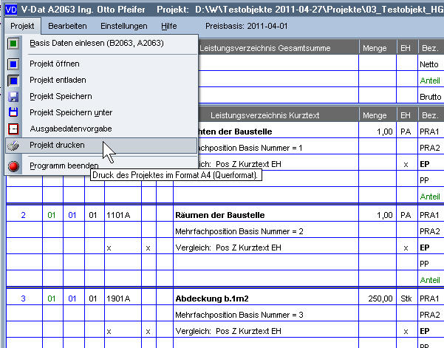Select position code cell 1901A
This screenshot has width=444, height=348.
118,298
